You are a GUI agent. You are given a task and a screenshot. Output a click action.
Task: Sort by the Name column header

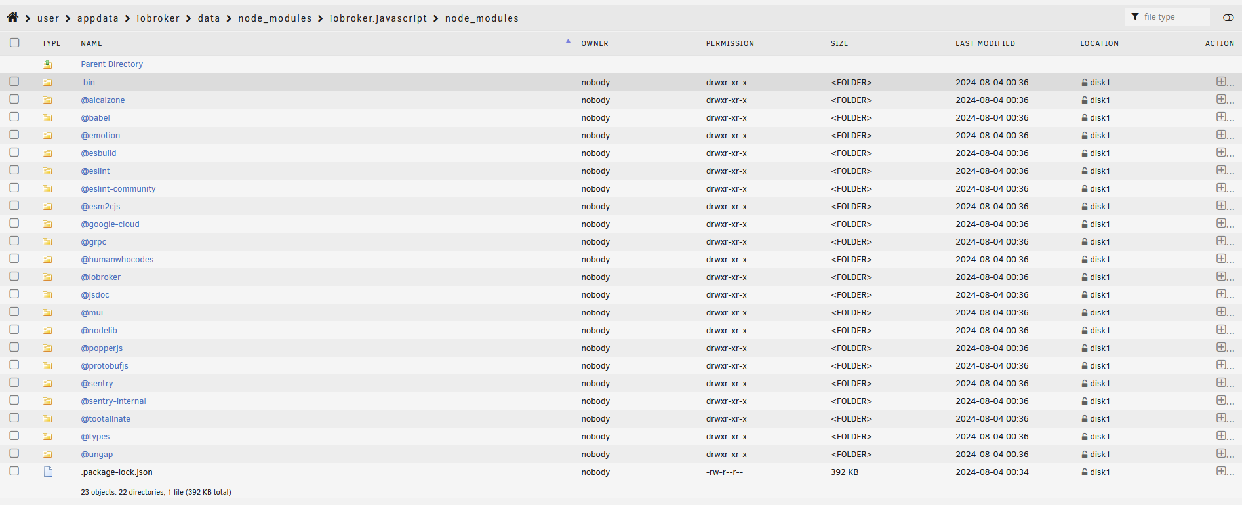coord(92,43)
